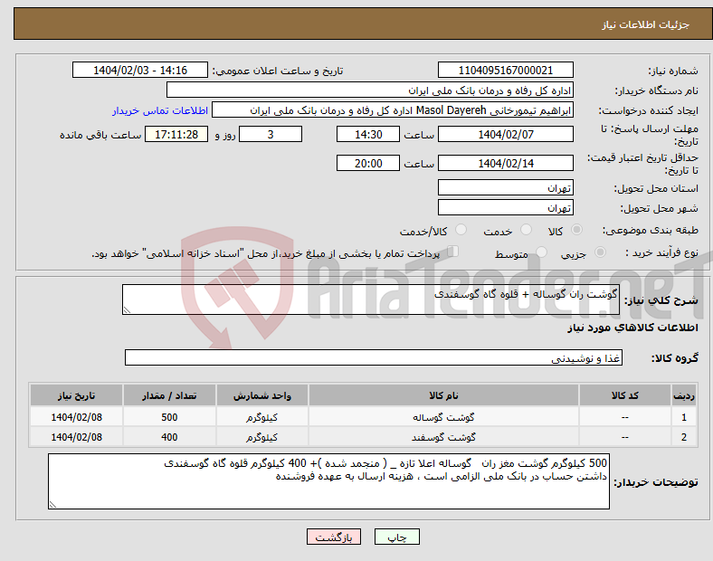The width and height of the screenshot is (713, 561).
Task: Click the گوشت گوساله item name cell
Action: [x=443, y=417]
